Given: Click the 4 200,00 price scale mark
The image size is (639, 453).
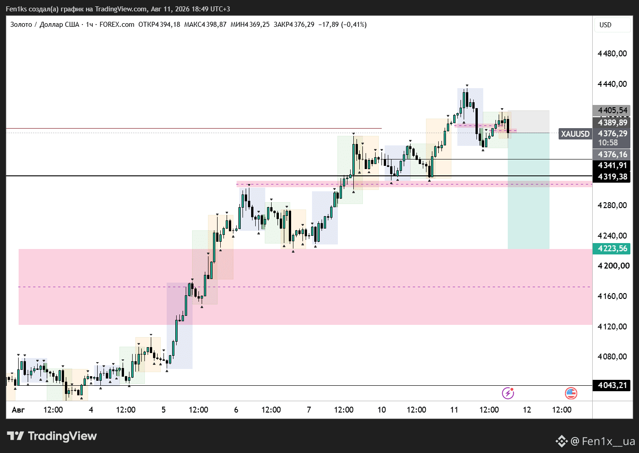Looking at the screenshot, I should coord(613,266).
